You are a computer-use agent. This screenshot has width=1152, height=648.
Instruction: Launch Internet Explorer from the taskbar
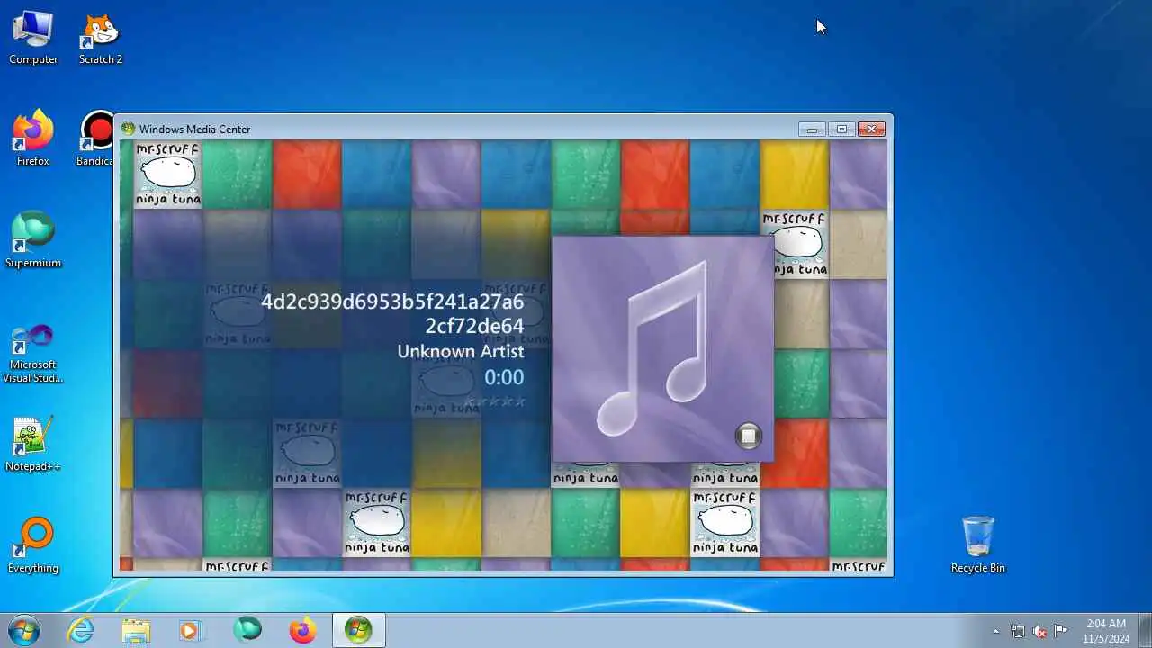tap(81, 630)
